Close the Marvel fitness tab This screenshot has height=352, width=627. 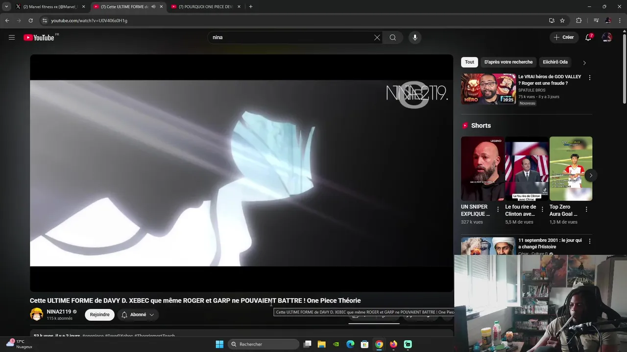coord(83,7)
